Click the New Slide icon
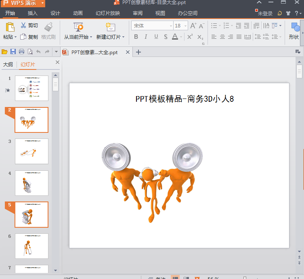 110,27
